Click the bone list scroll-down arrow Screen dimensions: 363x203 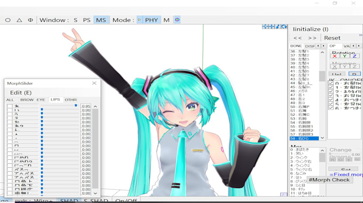322,138
